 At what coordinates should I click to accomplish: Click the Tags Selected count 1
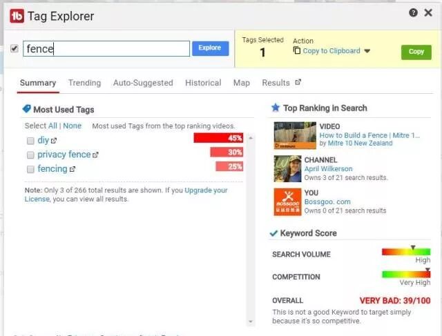click(x=262, y=52)
